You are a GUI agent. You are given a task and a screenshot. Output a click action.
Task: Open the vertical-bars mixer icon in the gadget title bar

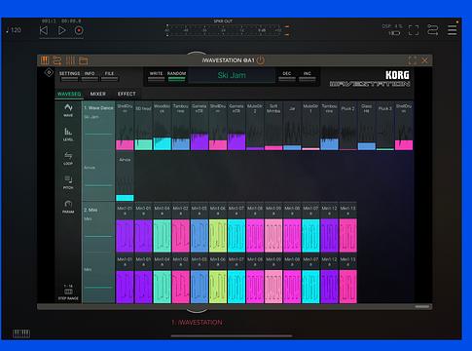70,60
